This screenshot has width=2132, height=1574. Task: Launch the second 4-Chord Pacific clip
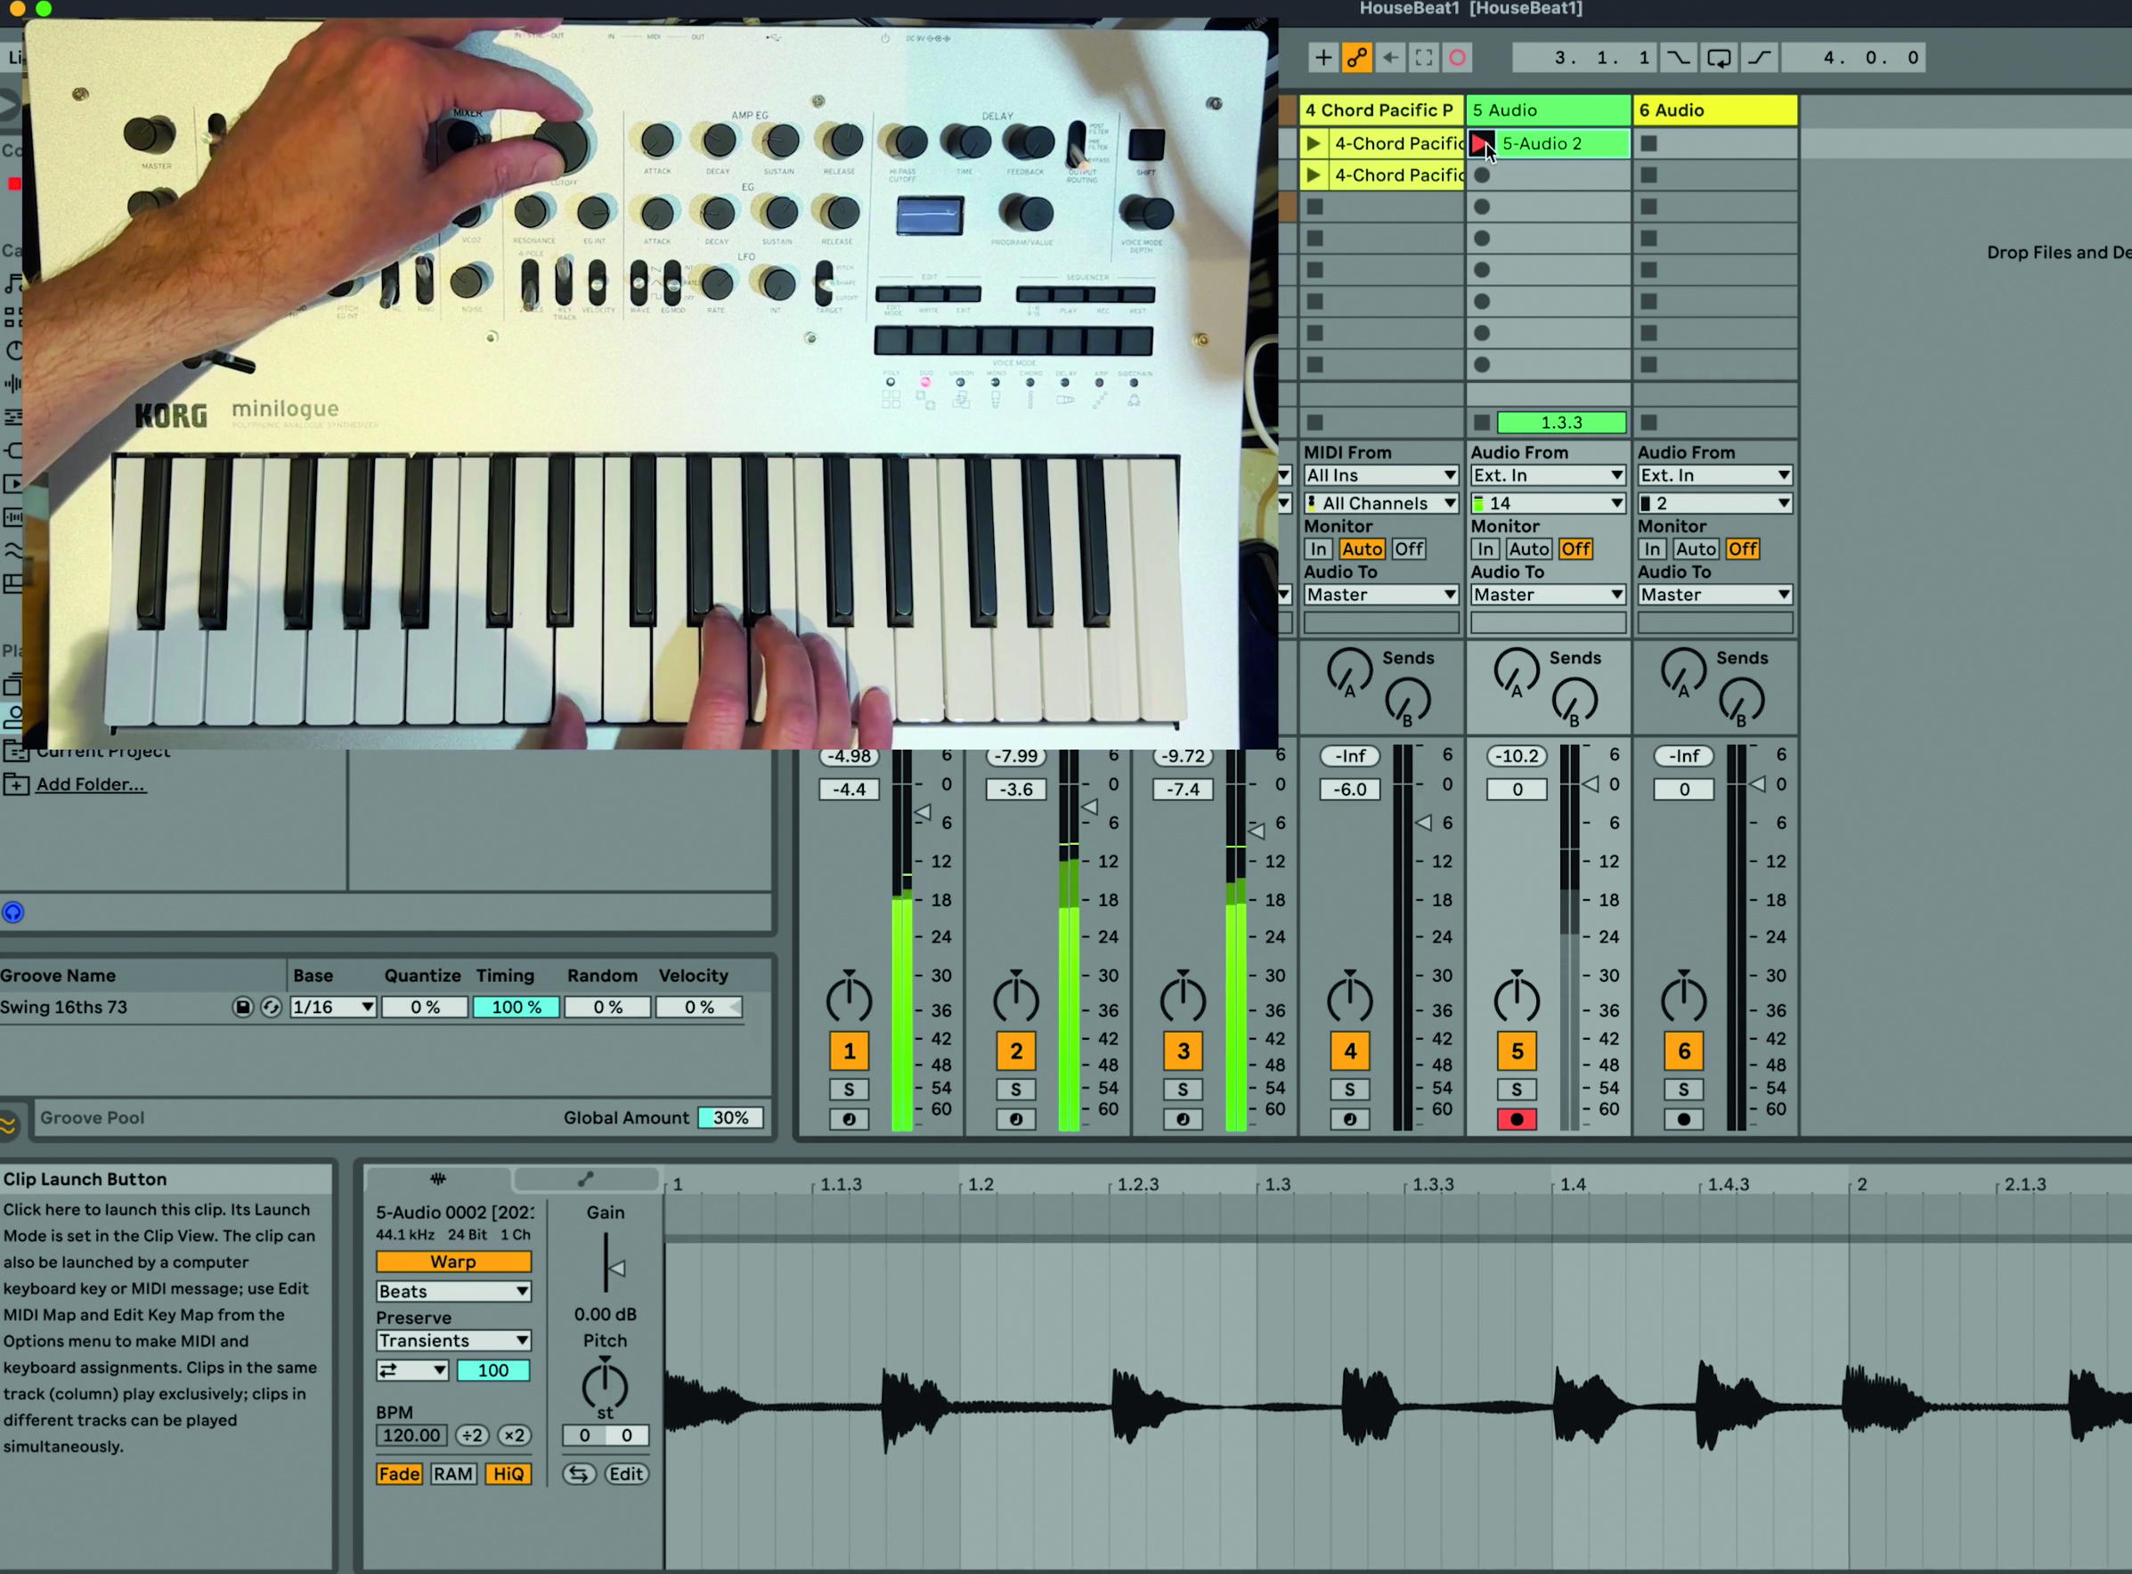1314,175
